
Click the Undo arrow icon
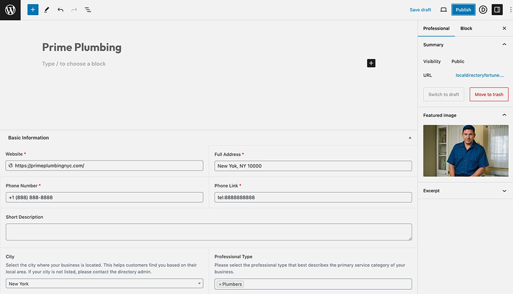point(60,10)
